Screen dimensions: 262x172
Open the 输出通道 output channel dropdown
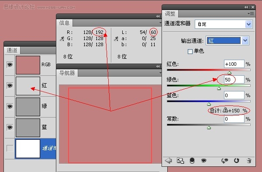[228, 40]
